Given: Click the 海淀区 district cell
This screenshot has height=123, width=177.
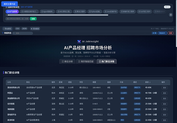Looking at the screenshot, I should click(x=62, y=87).
